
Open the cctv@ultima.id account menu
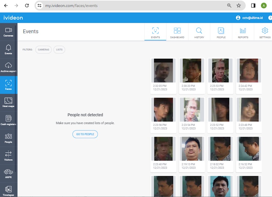(x=249, y=18)
